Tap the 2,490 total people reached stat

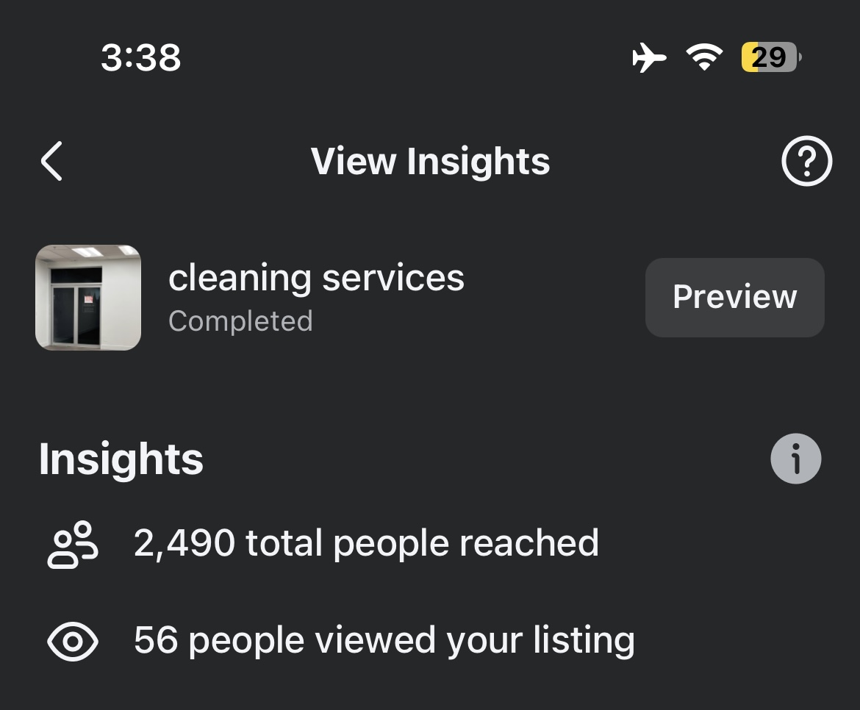point(366,544)
